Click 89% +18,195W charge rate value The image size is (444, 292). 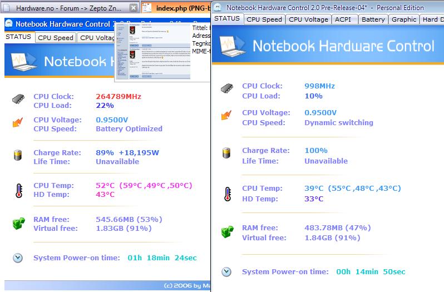(x=127, y=153)
